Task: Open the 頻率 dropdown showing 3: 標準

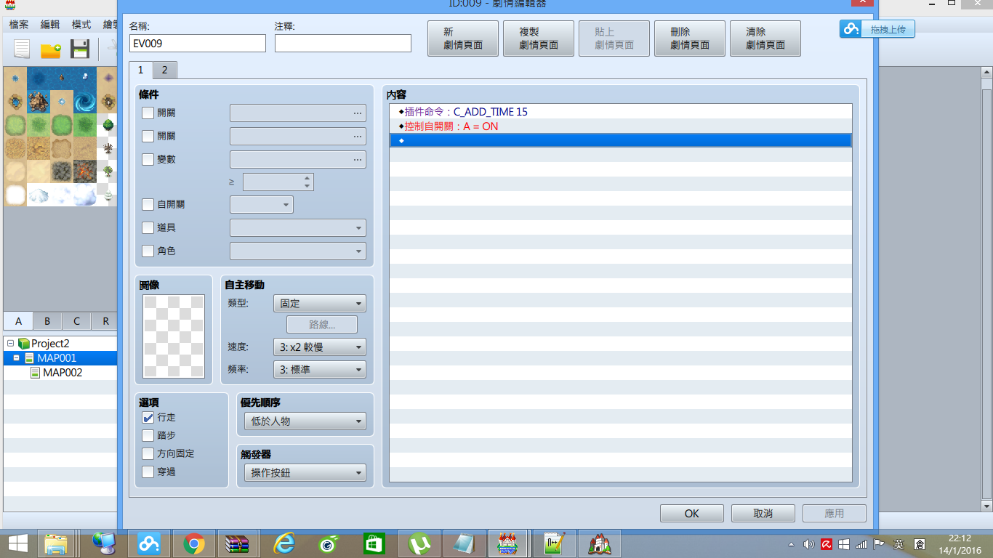Action: pyautogui.click(x=320, y=370)
